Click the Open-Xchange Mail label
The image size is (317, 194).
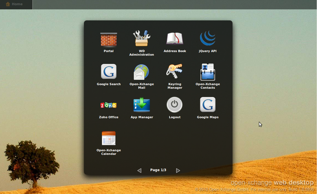[141, 86]
